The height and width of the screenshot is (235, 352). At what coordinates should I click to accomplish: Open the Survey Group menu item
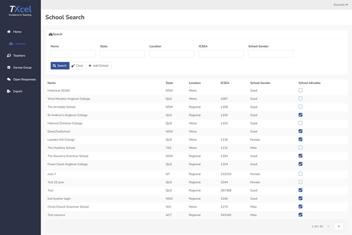22,67
